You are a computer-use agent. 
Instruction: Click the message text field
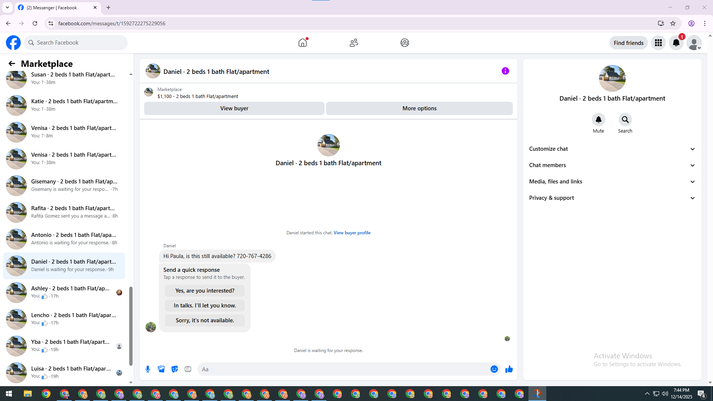click(344, 369)
